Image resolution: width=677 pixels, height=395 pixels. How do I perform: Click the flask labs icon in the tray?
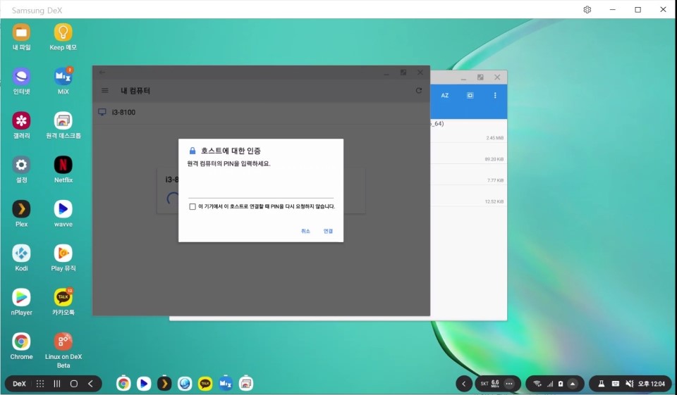click(x=601, y=384)
